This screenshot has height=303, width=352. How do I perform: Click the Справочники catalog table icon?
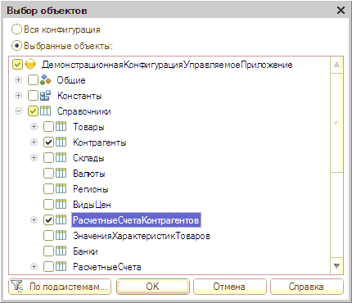45,111
